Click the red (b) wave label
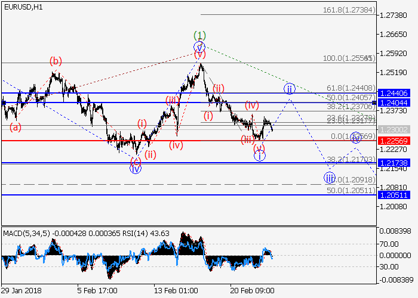This screenshot has width=418, height=298. 56,61
